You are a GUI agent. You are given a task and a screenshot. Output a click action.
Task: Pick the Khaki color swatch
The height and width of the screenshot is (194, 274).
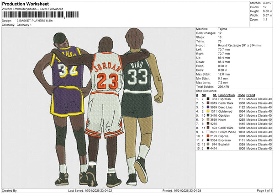208,119
